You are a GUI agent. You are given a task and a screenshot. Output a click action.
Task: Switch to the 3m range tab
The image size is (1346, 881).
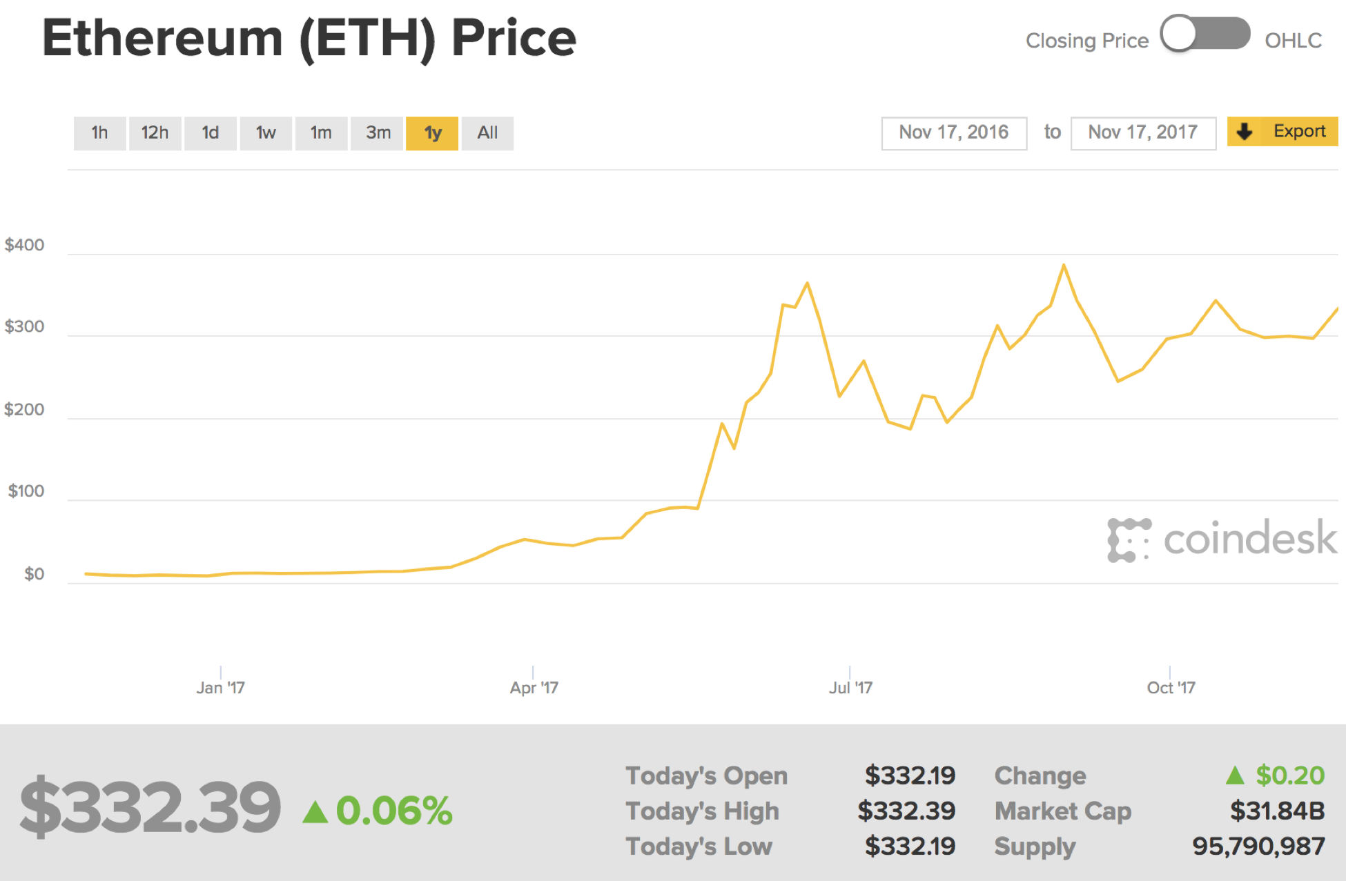click(x=377, y=132)
